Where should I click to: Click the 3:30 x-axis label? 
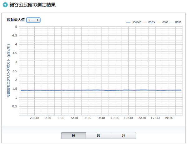(x=61, y=118)
